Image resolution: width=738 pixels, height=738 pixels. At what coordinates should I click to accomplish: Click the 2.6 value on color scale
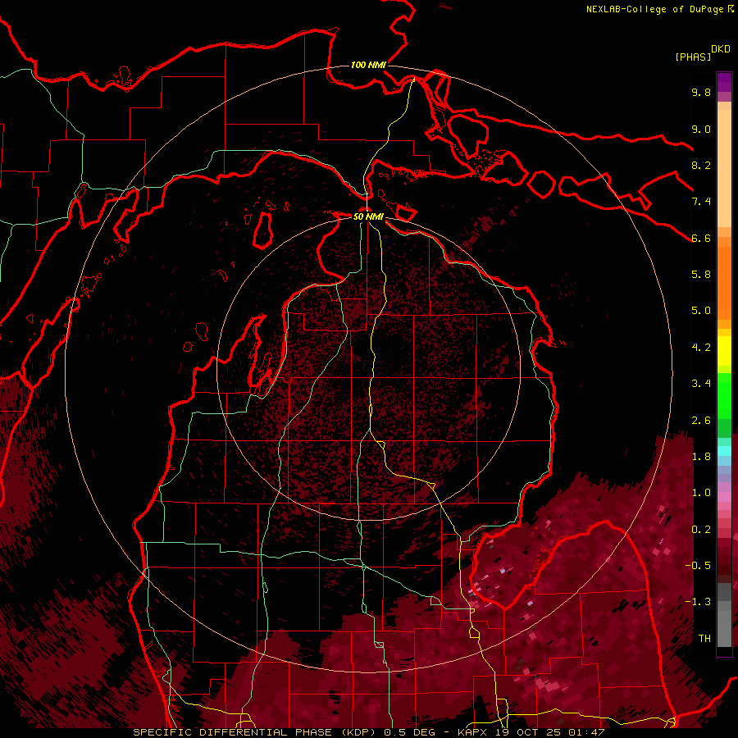tap(701, 421)
